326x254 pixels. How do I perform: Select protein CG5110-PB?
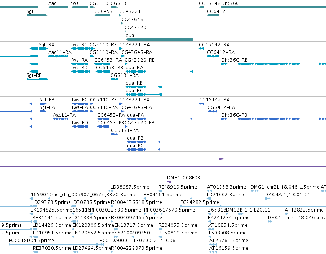tap(92, 104)
